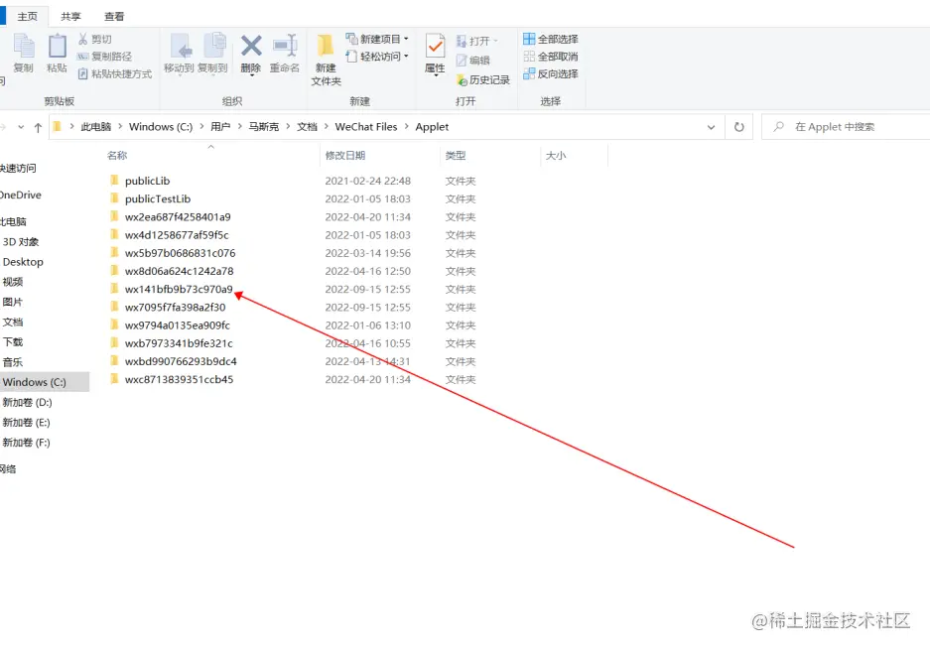Open the recent locations dropdown arrow
Viewport: 930px width, 650px height.
21,127
